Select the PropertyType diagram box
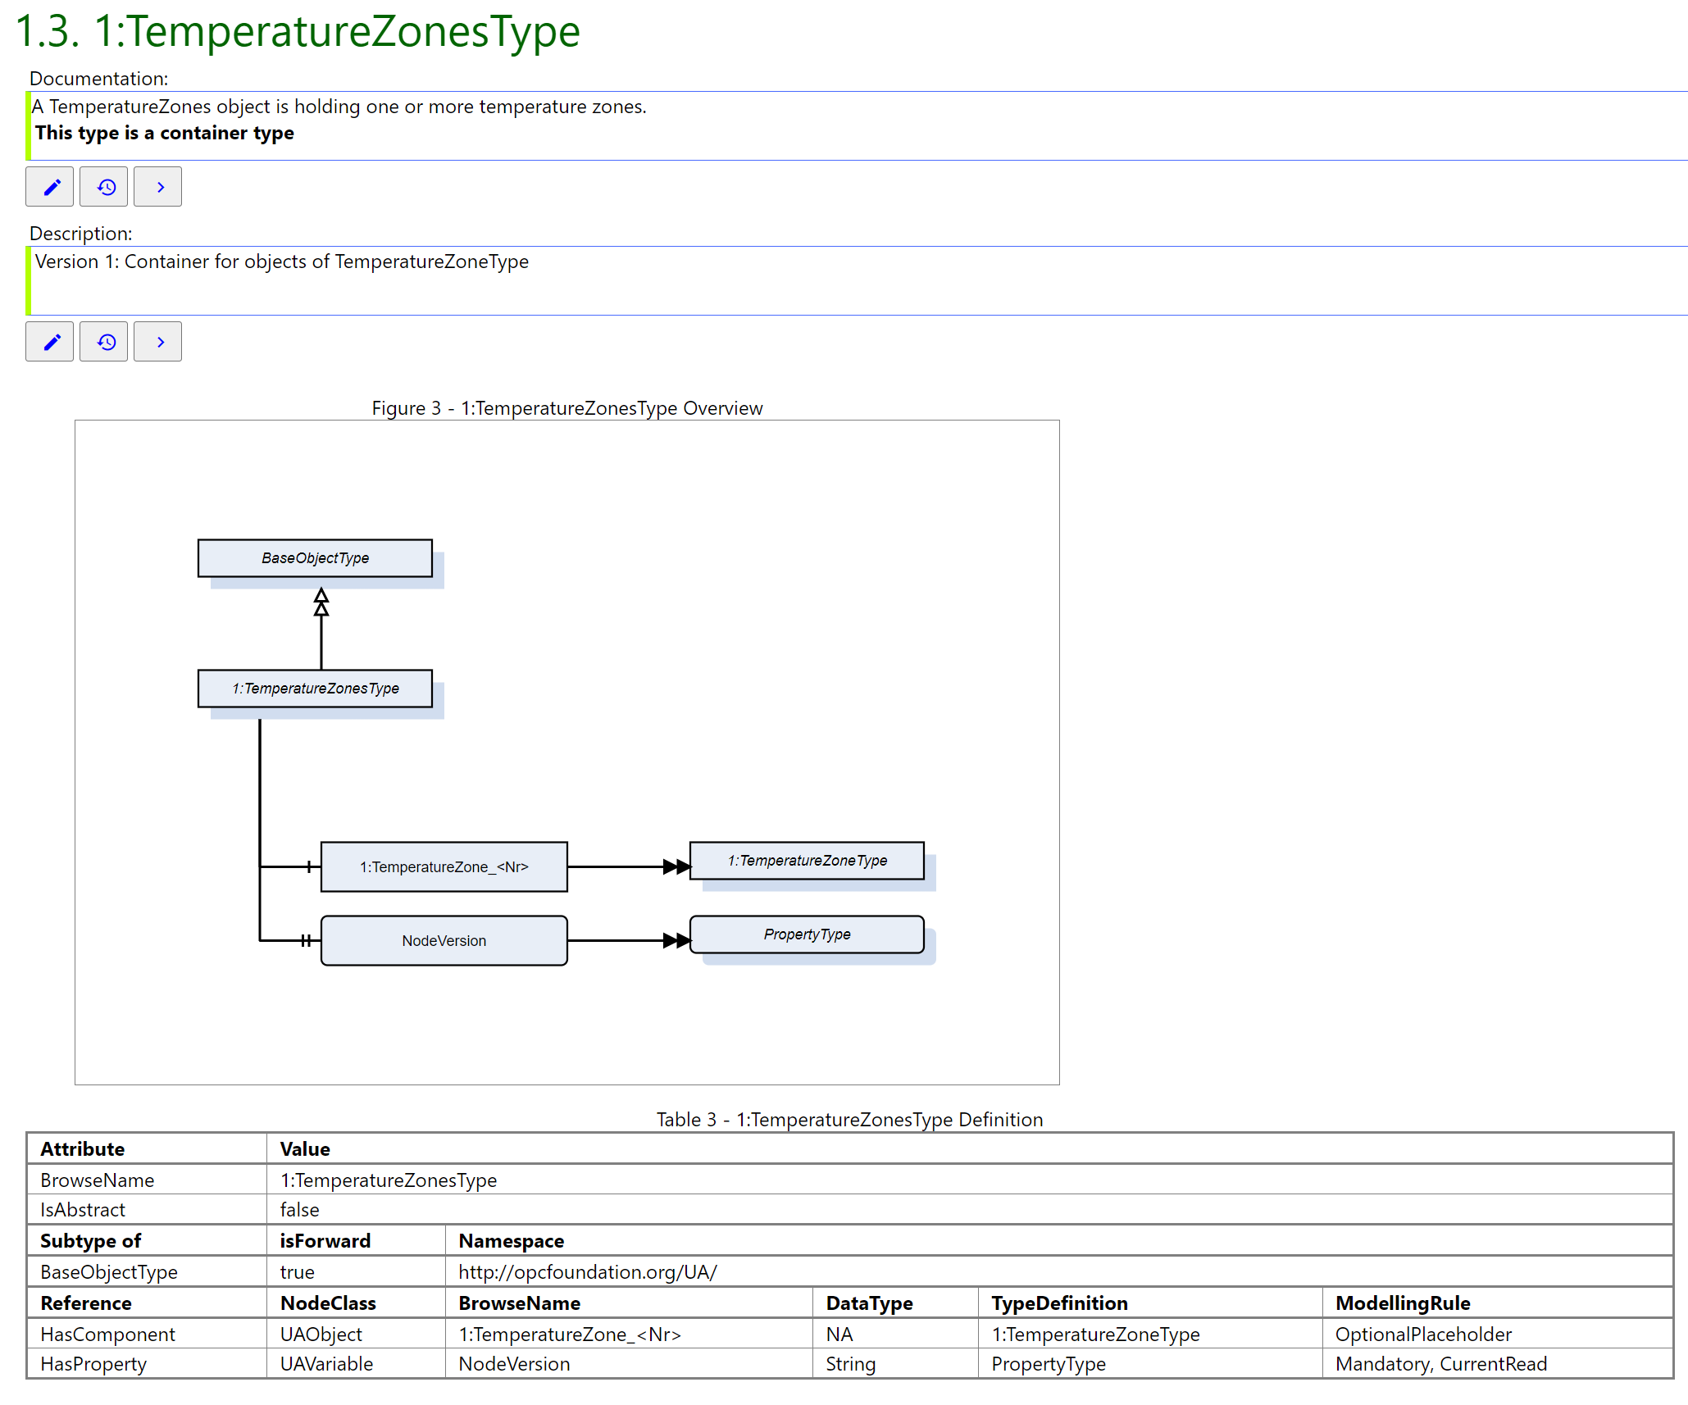This screenshot has height=1405, width=1688. pyautogui.click(x=807, y=934)
